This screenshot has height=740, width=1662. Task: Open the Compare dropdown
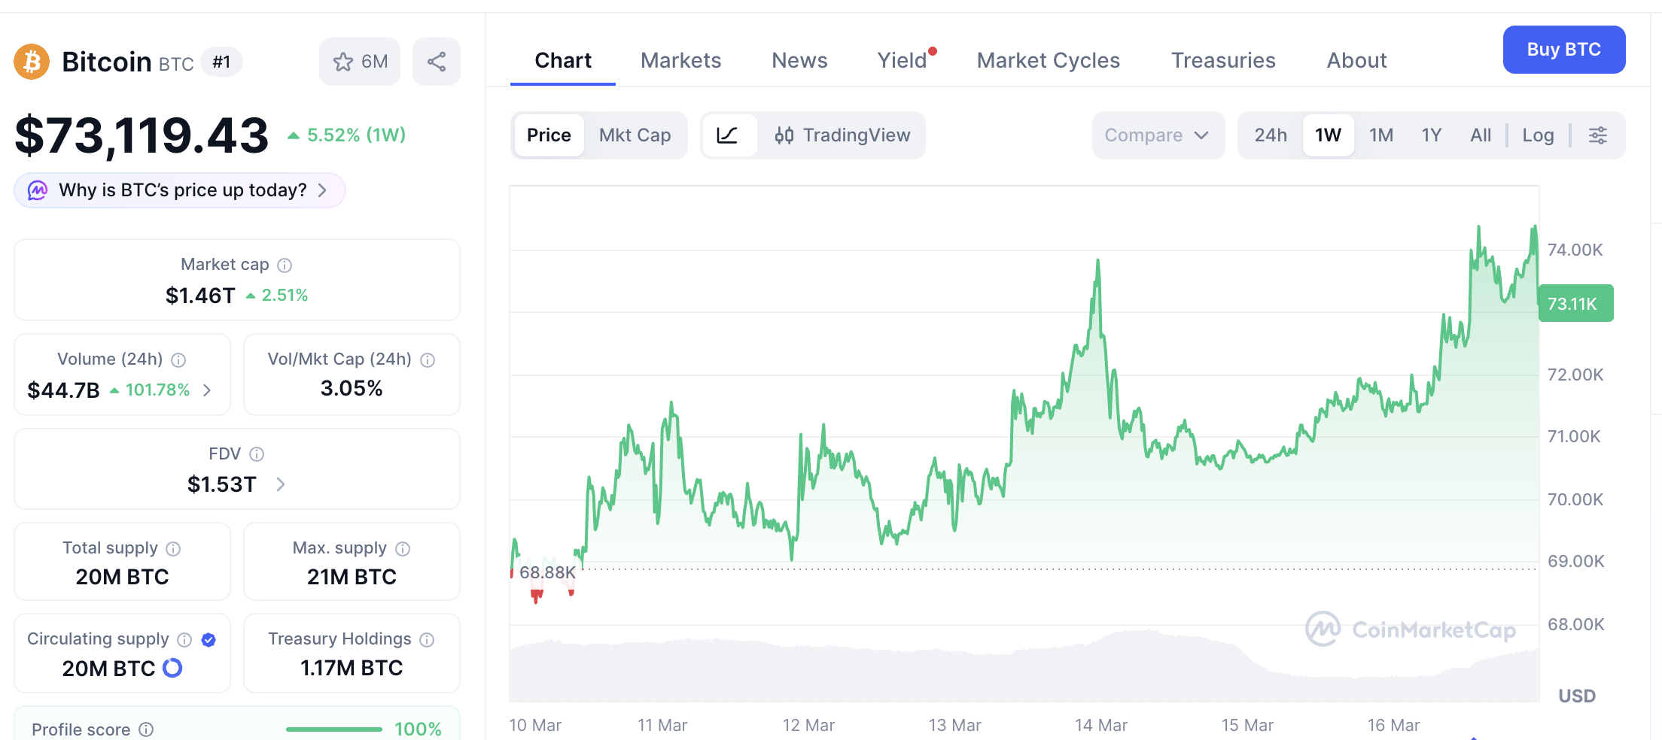[1158, 135]
